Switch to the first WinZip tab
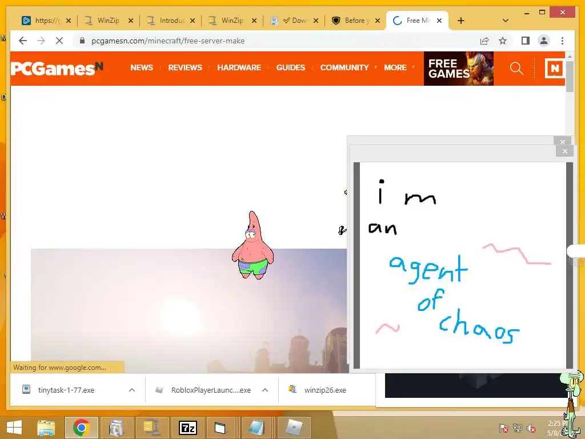585x439 pixels. point(109,21)
